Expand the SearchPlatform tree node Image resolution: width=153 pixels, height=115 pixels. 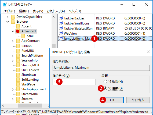pos(13,56)
